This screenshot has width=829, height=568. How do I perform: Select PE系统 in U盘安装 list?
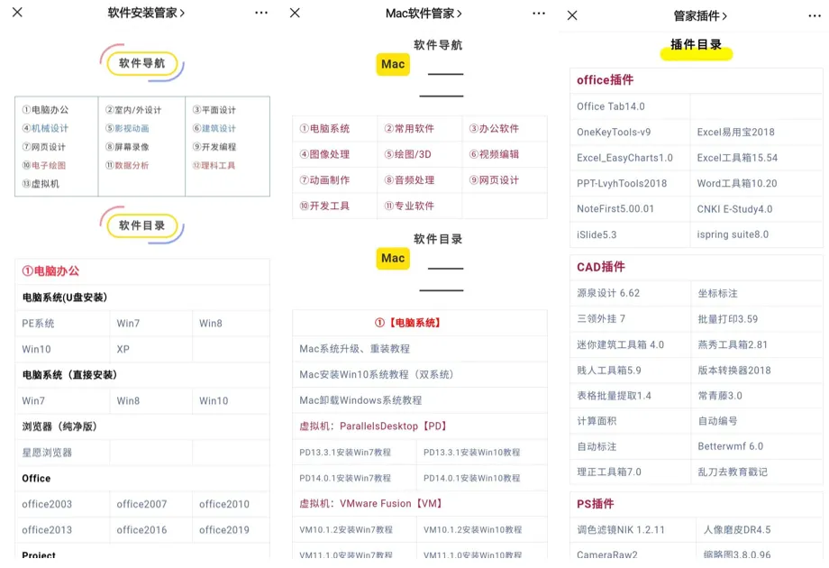click(x=38, y=323)
